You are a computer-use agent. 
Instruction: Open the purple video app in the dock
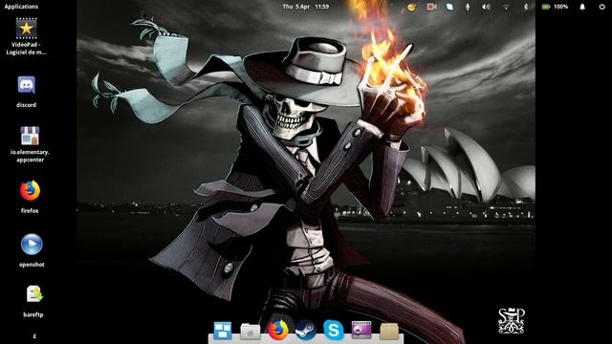[361, 330]
